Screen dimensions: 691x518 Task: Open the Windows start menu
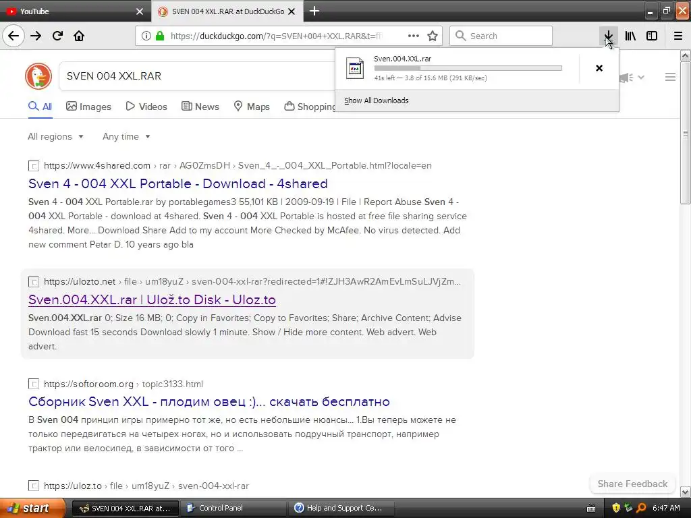coord(32,508)
